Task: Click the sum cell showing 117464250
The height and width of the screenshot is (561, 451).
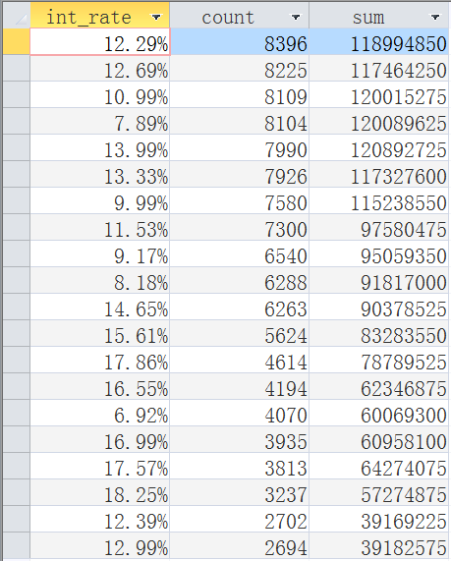Action: 379,68
